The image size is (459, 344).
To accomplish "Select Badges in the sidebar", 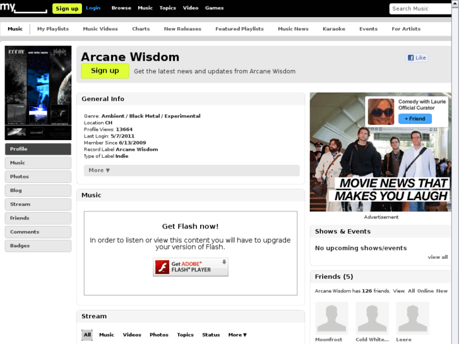I will pyautogui.click(x=38, y=246).
